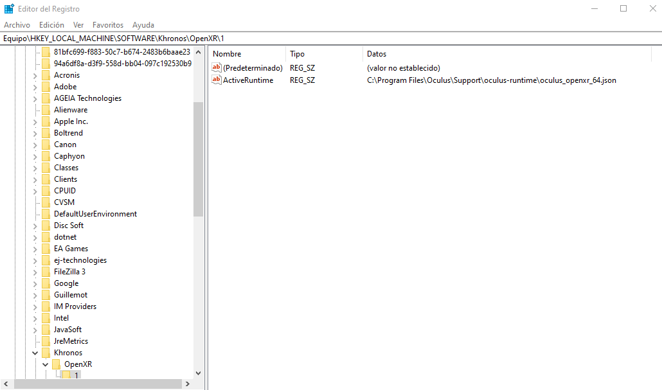Click the Boltrend folder icon
The image size is (662, 390).
pos(46,133)
